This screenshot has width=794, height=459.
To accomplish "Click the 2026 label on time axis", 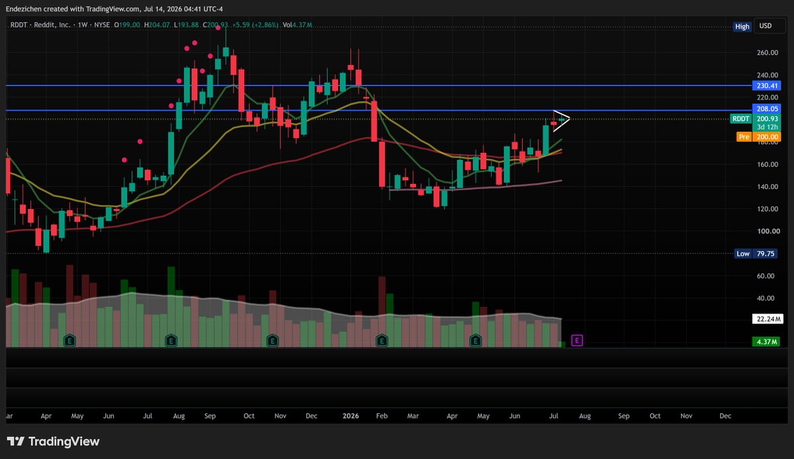I will (350, 416).
